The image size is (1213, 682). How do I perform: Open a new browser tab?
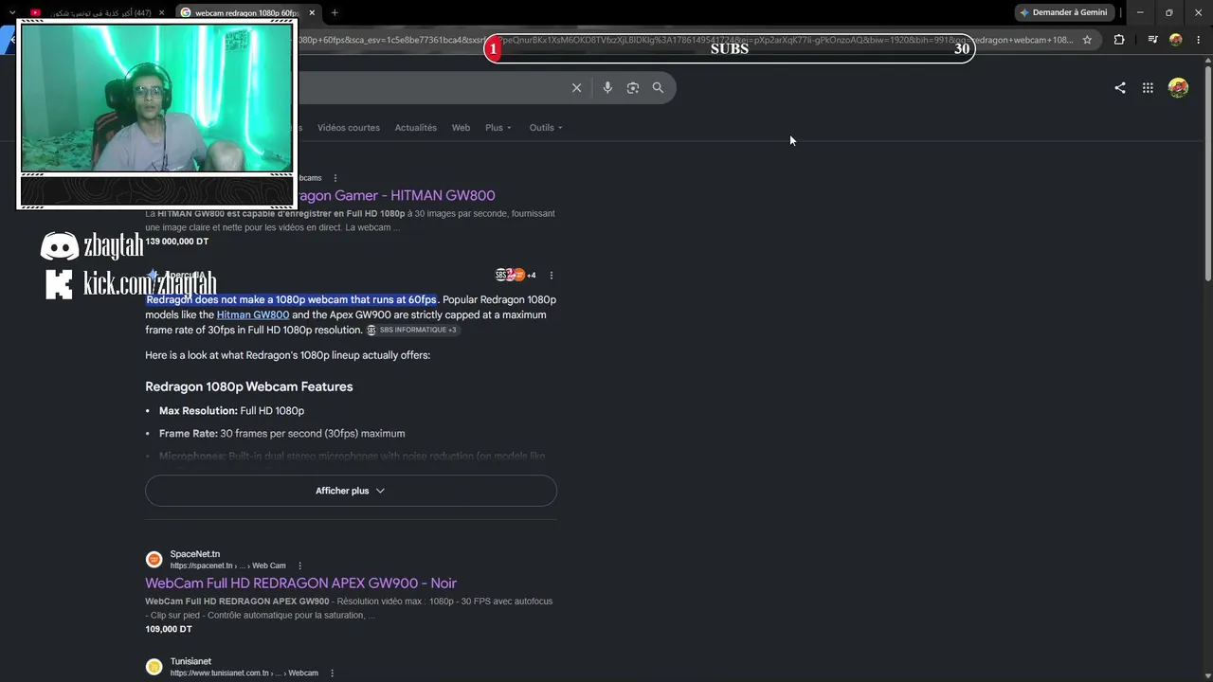[x=335, y=12]
